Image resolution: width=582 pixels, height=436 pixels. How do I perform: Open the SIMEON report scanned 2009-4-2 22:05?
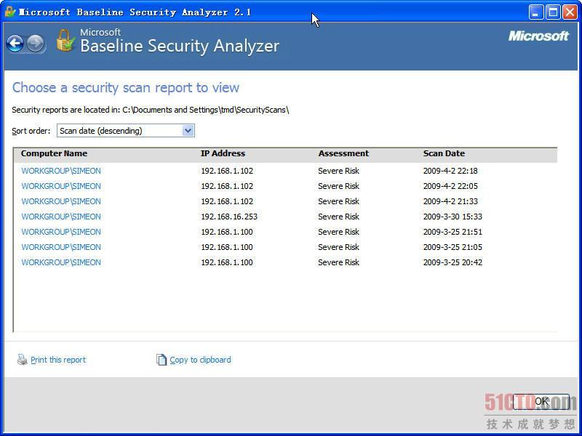[61, 186]
